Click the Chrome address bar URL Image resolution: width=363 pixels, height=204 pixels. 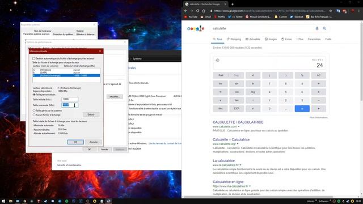[270, 11]
